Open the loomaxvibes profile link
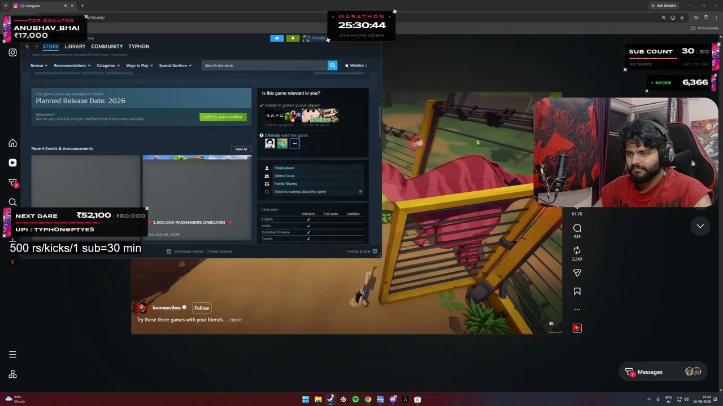The image size is (723, 406). point(167,308)
